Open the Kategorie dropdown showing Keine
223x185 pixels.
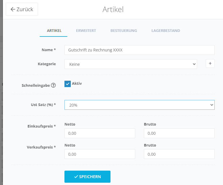tap(131, 64)
